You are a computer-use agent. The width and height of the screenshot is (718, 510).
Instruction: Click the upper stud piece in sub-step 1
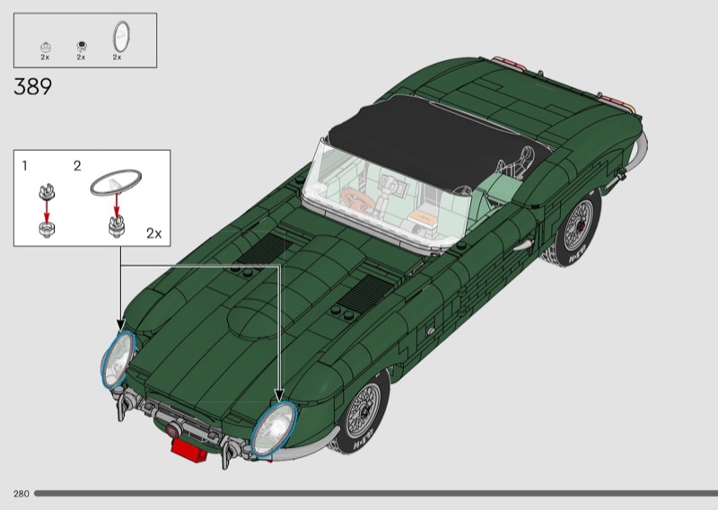47,191
